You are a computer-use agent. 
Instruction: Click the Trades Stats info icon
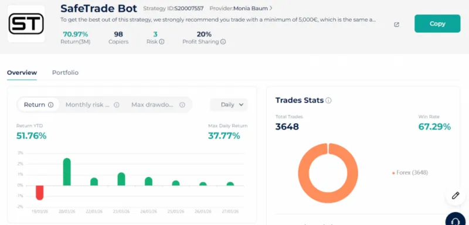pos(328,100)
